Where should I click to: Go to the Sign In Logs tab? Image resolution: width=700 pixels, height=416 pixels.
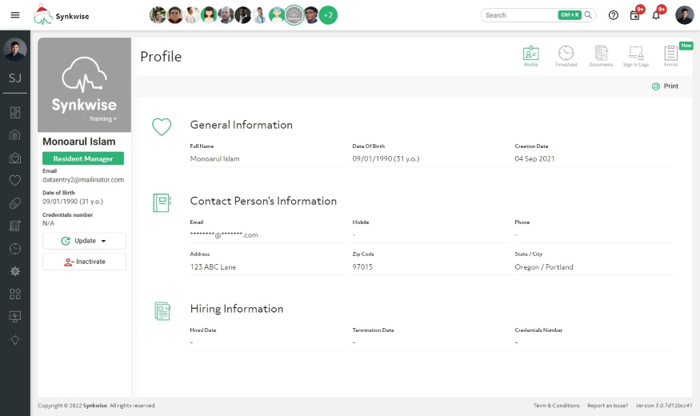636,56
